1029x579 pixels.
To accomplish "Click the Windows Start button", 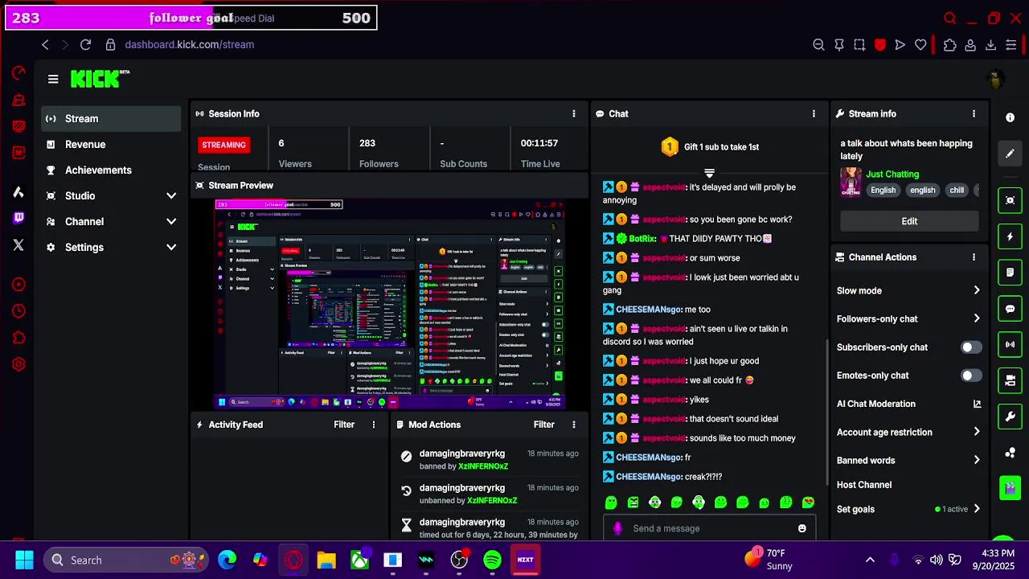I will [24, 560].
